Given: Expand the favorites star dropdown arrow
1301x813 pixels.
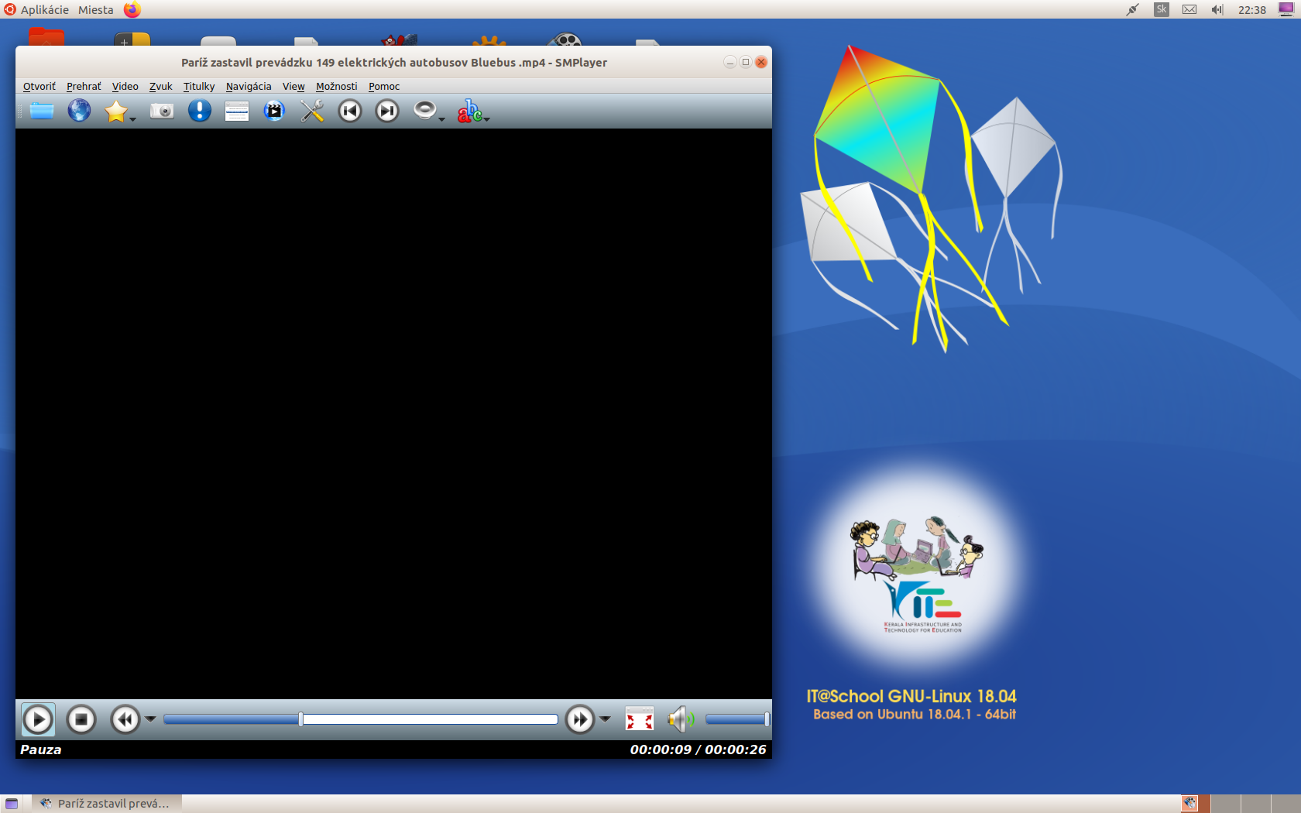Looking at the screenshot, I should click(x=132, y=118).
